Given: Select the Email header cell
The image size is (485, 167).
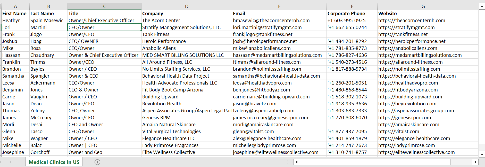Looking at the screenshot, I should click(279, 14).
